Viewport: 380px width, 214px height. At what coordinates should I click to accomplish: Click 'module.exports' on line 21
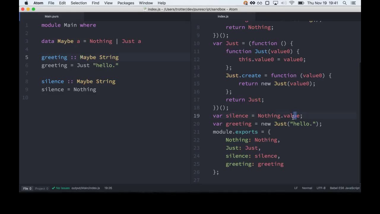click(x=235, y=132)
